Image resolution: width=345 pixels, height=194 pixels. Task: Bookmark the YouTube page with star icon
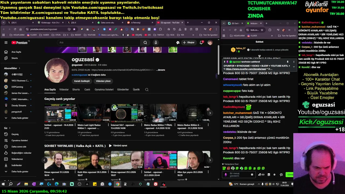tap(74, 29)
